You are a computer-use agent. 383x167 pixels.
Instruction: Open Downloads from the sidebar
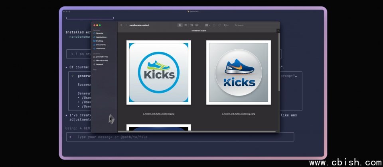point(101,49)
